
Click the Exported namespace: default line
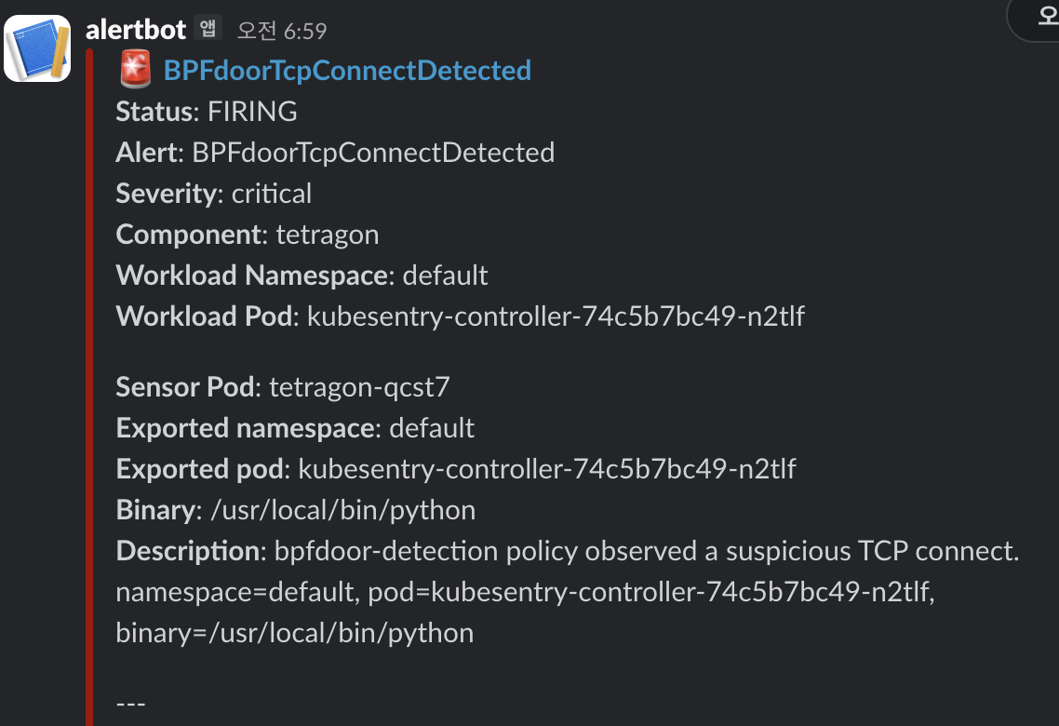click(x=295, y=428)
